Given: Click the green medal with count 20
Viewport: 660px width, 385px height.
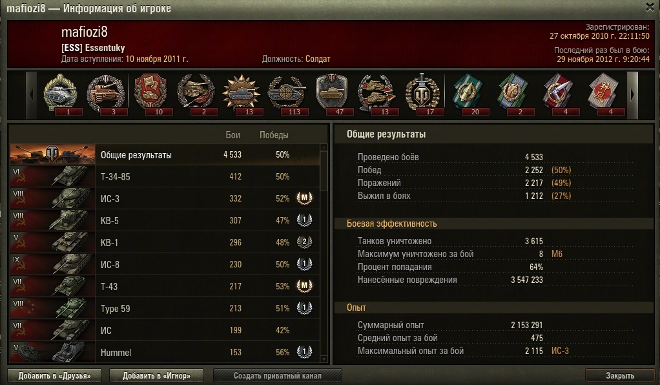Looking at the screenshot, I should [468, 94].
